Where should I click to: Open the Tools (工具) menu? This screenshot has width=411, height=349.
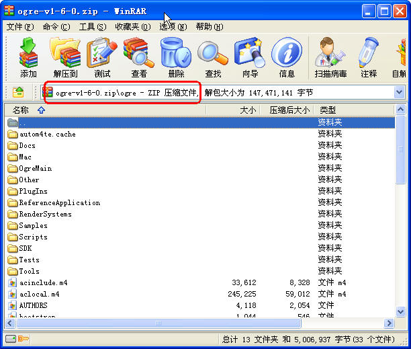click(93, 27)
